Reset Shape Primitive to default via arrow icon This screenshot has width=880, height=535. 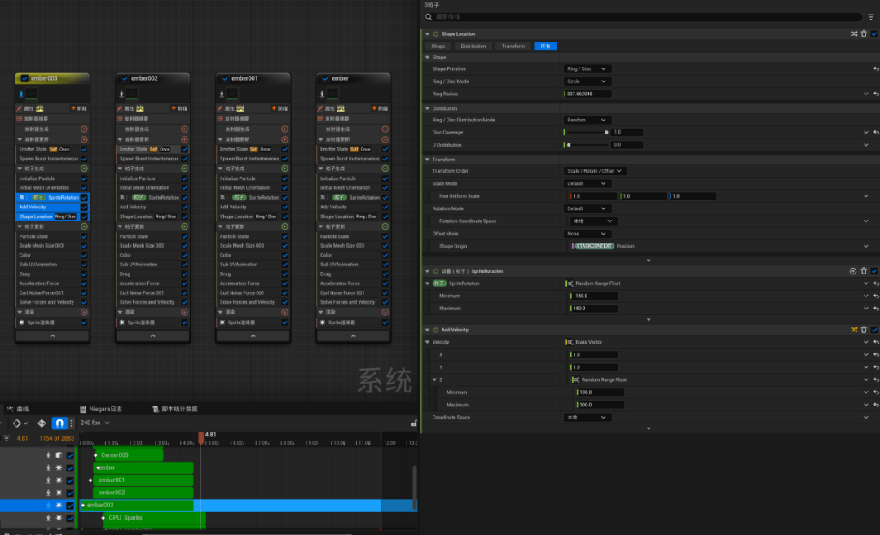876,69
